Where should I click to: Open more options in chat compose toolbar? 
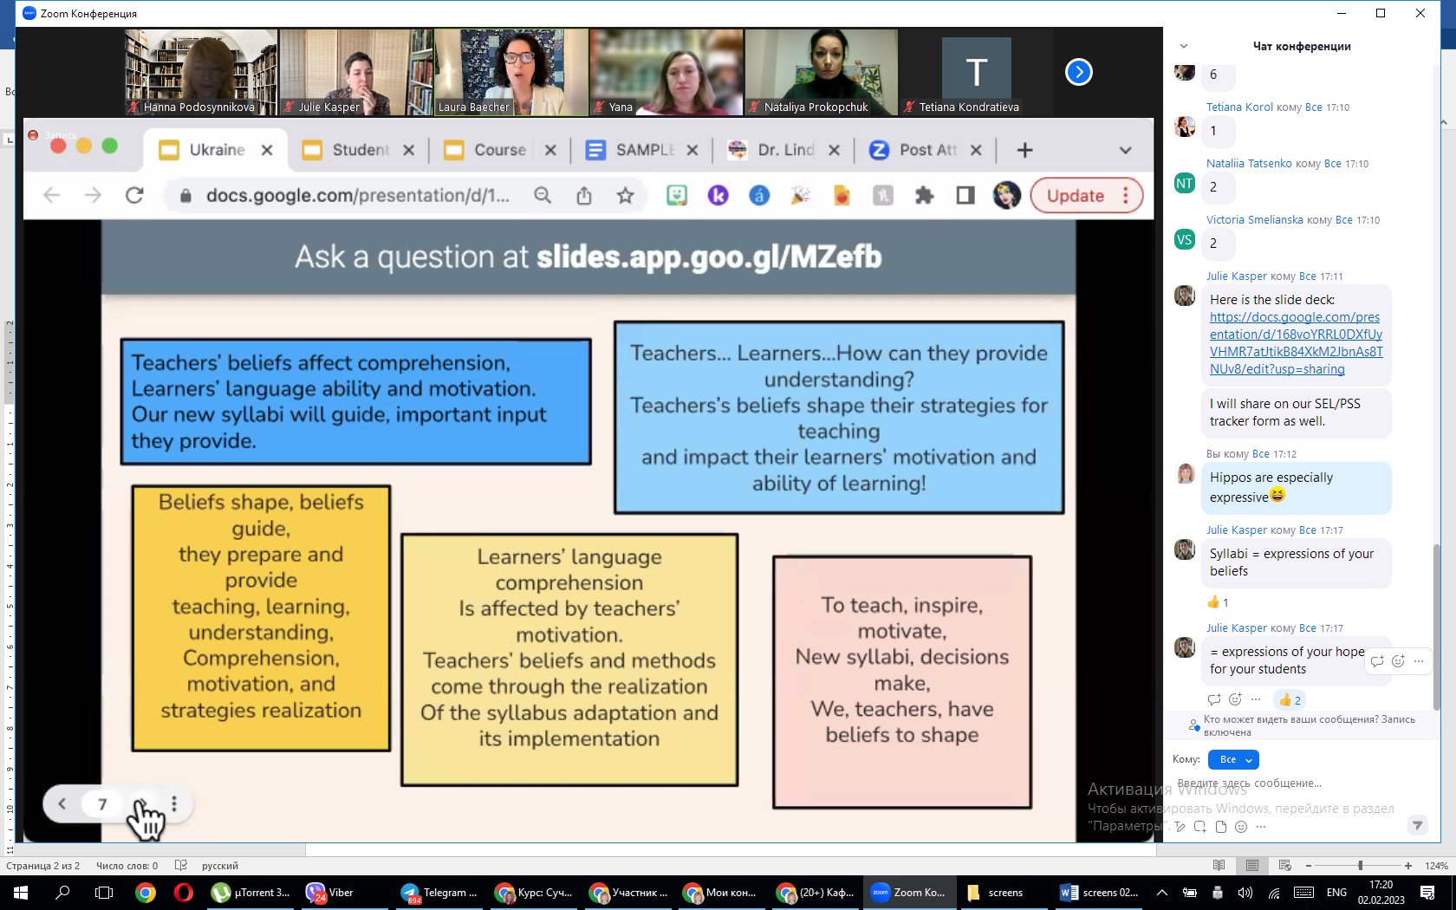click(1261, 827)
